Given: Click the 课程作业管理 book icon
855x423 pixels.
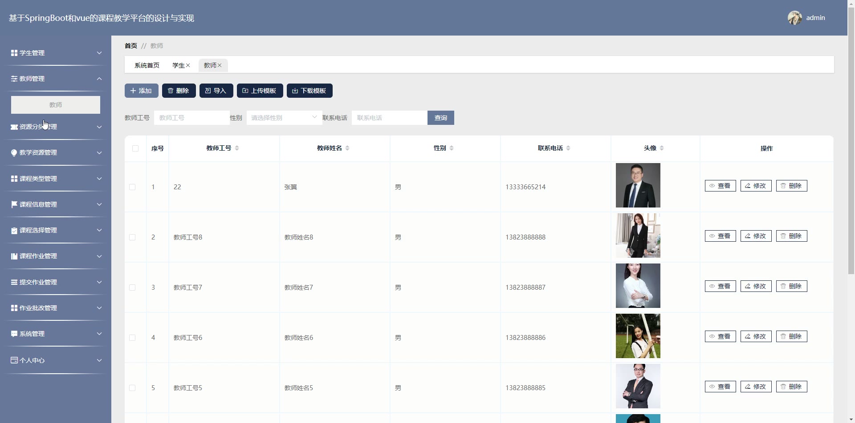Looking at the screenshot, I should pos(14,256).
